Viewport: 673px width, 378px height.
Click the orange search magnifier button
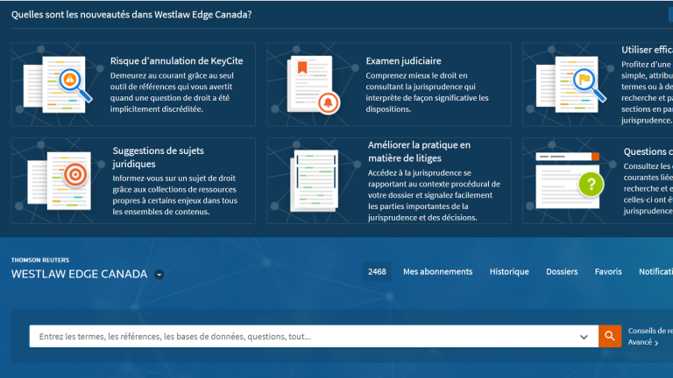610,336
